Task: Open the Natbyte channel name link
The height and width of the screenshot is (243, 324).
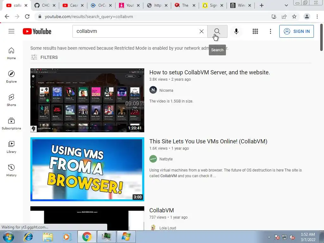Action: coord(166,159)
